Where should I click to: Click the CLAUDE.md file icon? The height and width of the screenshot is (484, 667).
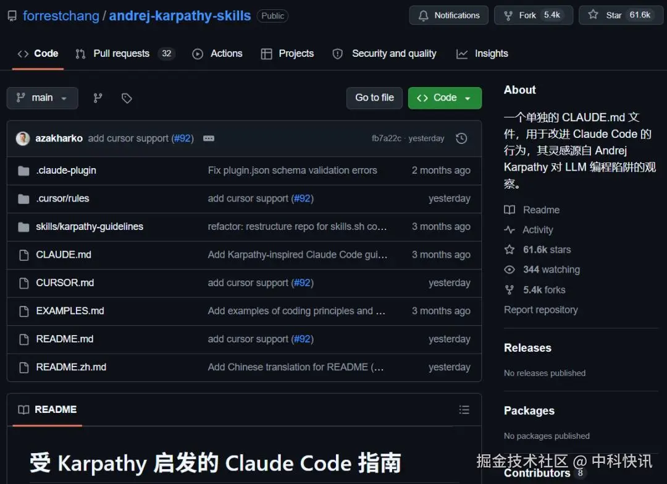(24, 255)
